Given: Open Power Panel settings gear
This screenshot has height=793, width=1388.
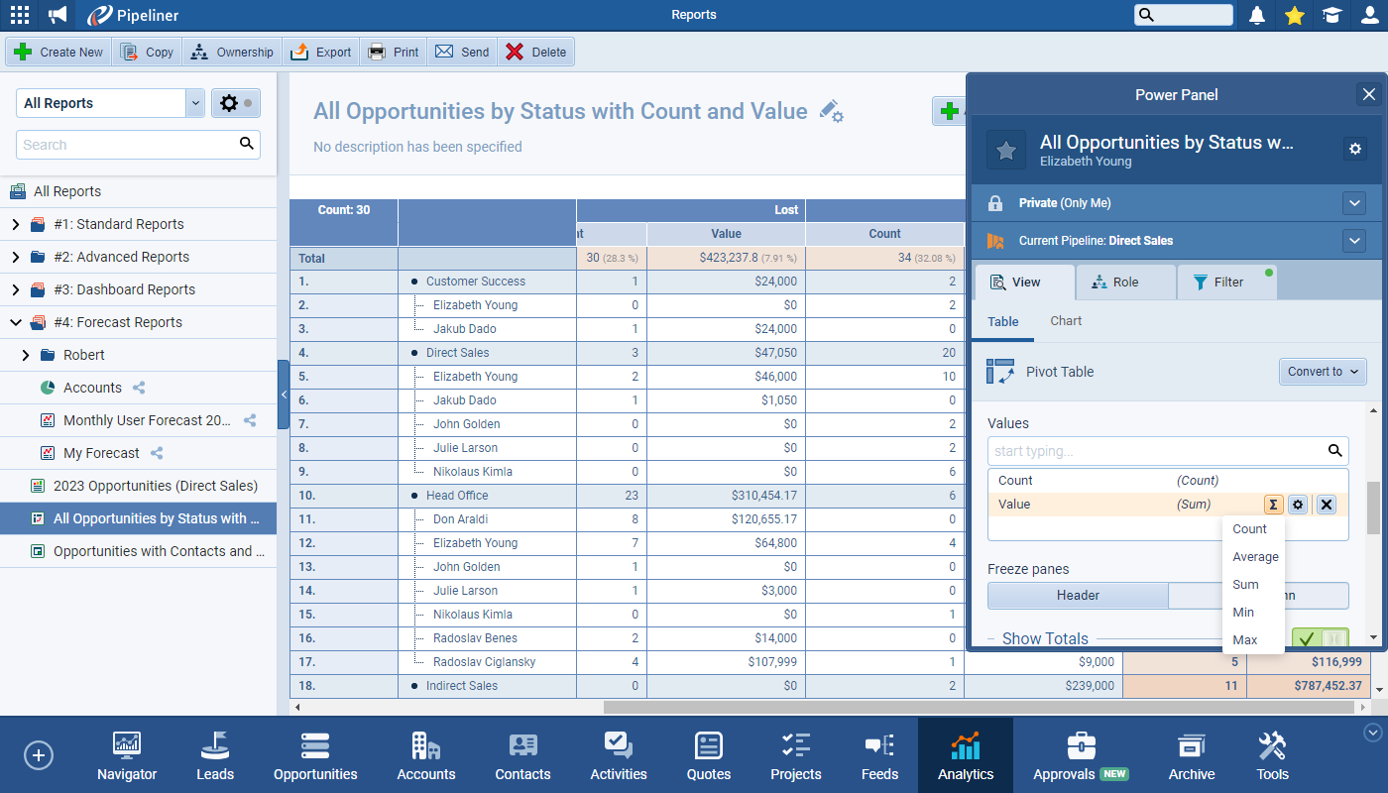Looking at the screenshot, I should pyautogui.click(x=1355, y=149).
